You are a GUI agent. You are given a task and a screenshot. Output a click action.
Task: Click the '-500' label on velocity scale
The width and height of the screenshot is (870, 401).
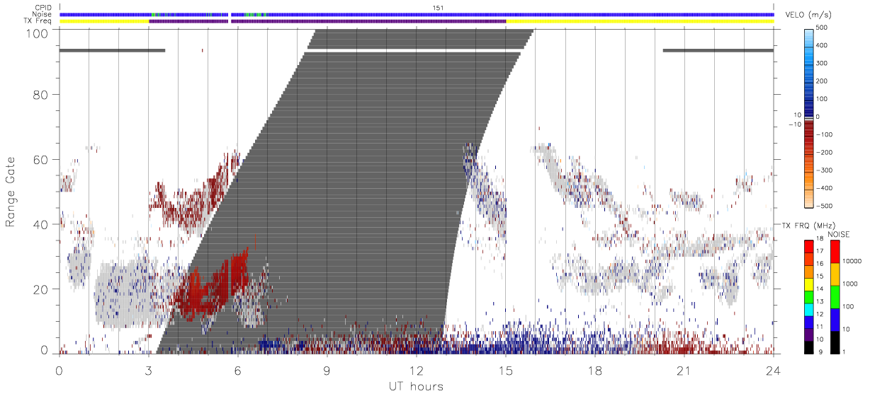(x=825, y=205)
